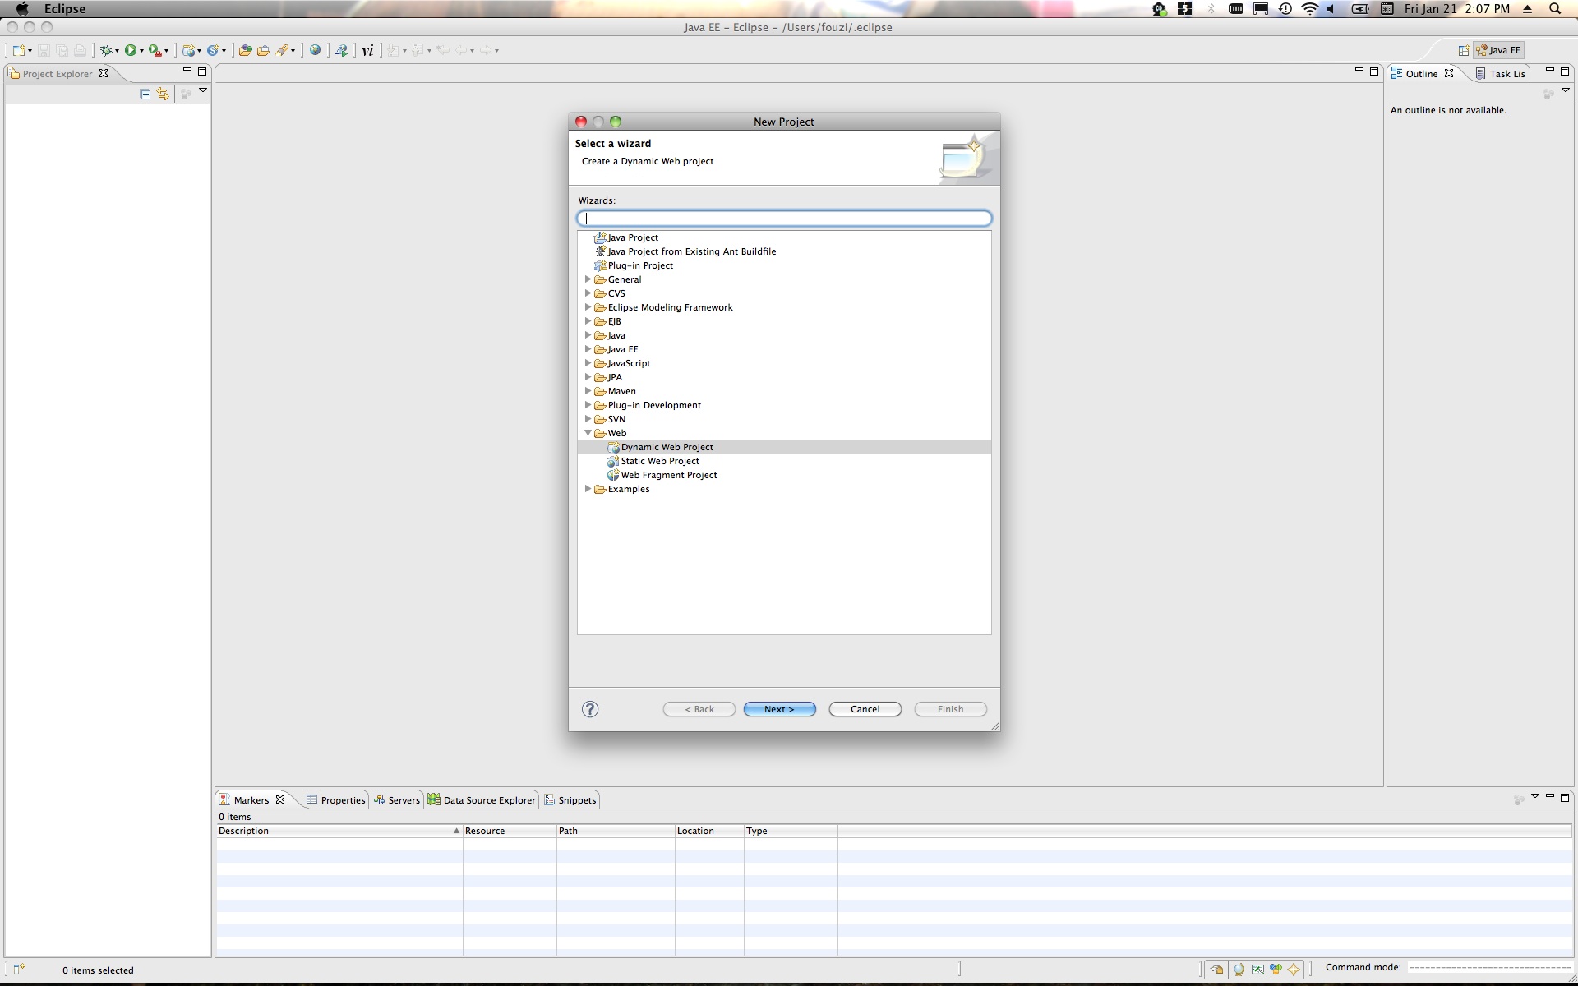This screenshot has height=986, width=1578.
Task: Open the Run icon dropdown arrow
Action: point(141,51)
